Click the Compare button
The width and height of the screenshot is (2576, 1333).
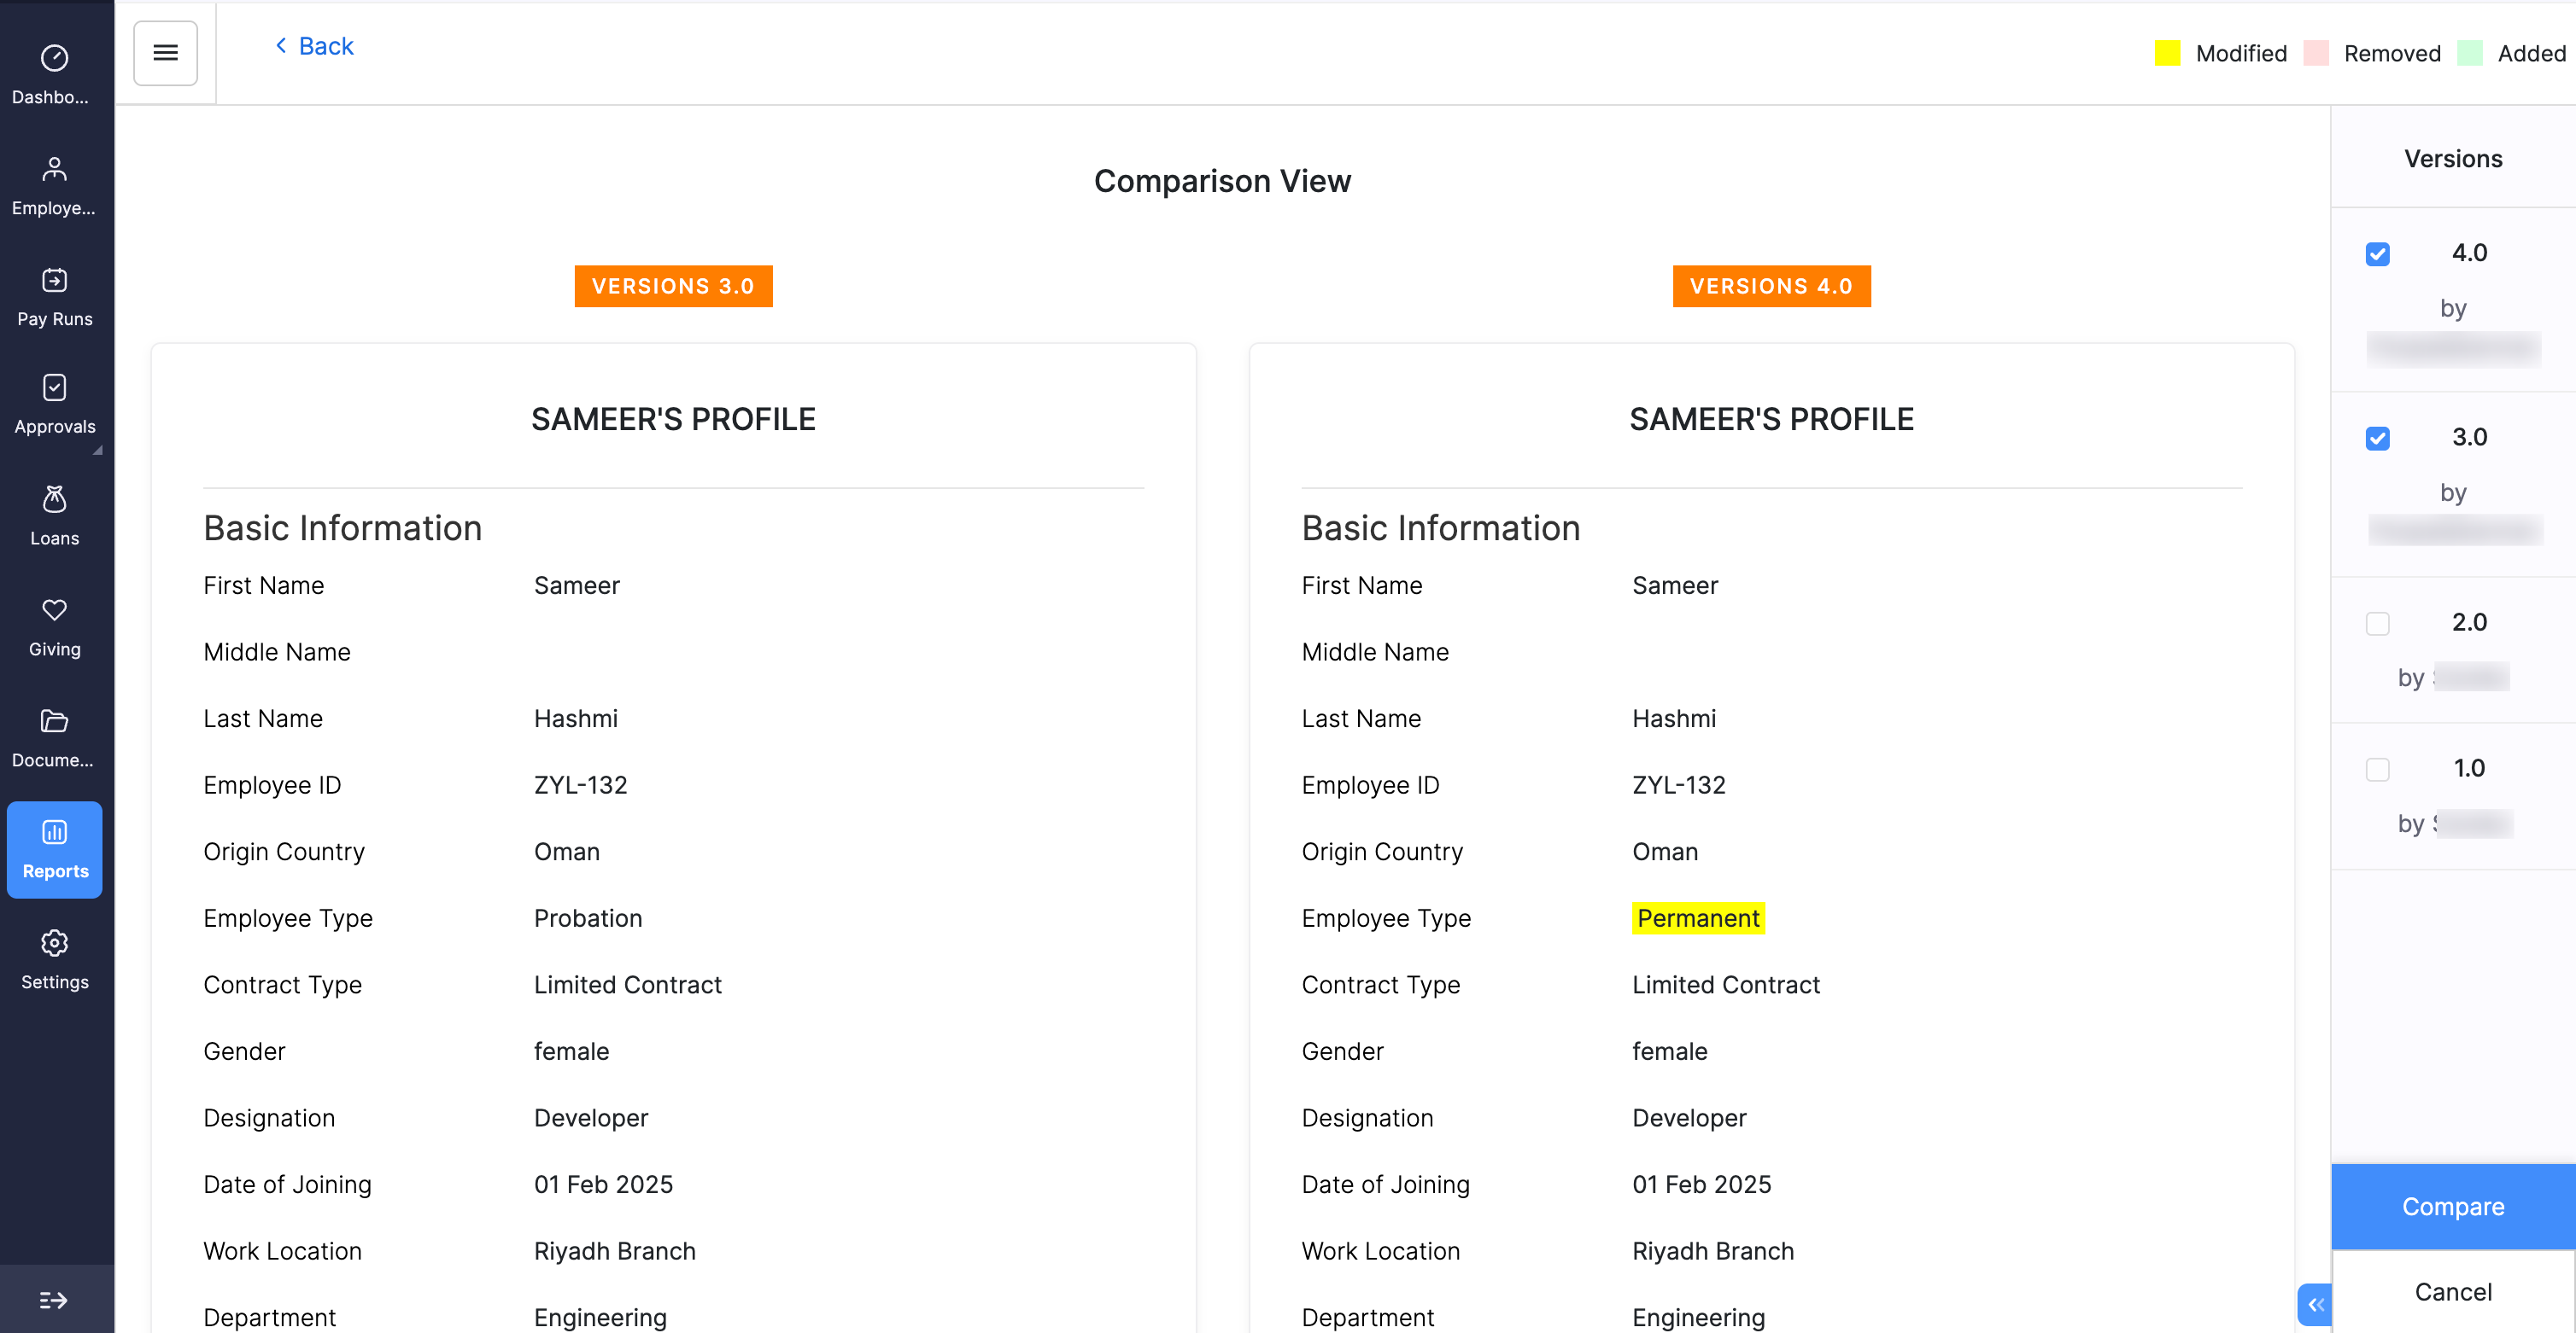point(2452,1206)
